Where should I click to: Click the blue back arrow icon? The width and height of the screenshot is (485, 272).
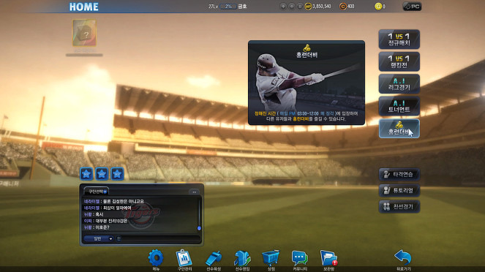tap(403, 257)
